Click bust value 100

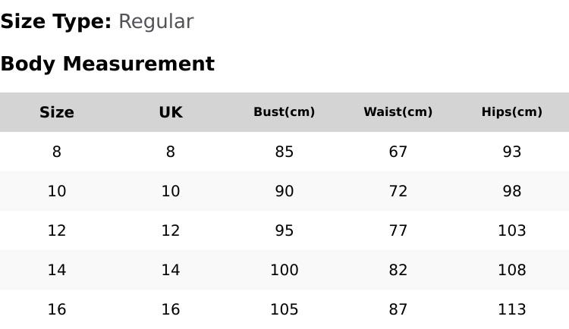[x=284, y=270]
